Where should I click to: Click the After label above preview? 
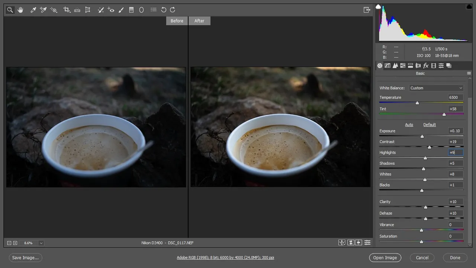click(199, 21)
